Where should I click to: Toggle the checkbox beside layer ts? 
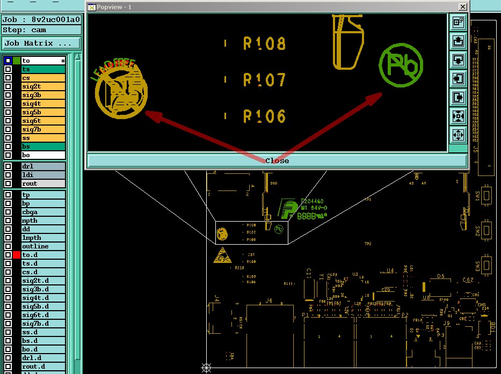[x=8, y=69]
